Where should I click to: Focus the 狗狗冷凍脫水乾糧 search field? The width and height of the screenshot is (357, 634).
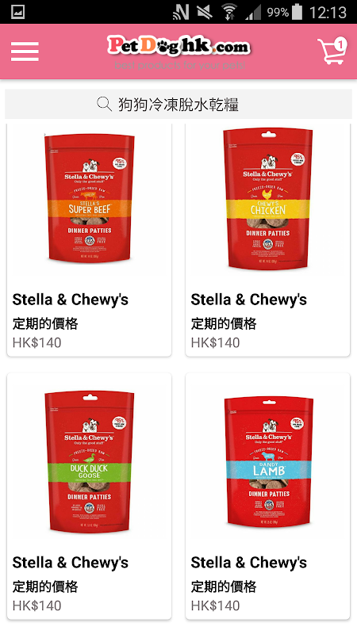(x=178, y=105)
